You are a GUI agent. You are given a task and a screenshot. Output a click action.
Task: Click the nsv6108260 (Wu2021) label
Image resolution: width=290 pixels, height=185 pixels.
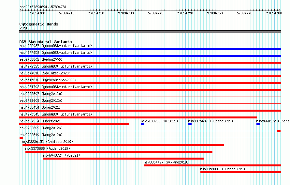point(159,121)
